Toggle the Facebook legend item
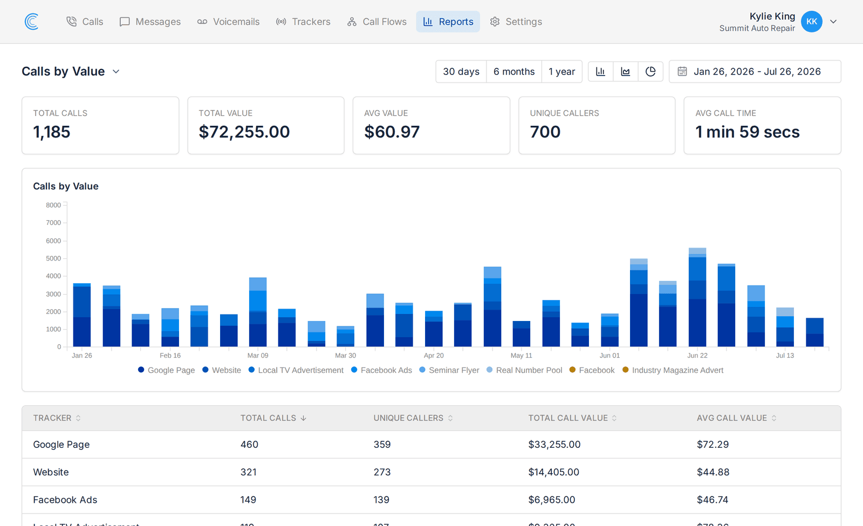863x526 pixels. 592,370
